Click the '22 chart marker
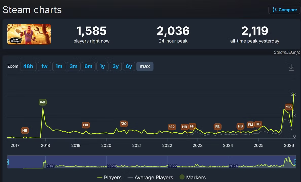Image resolution: width=301 pixels, height=182 pixels. (172, 127)
